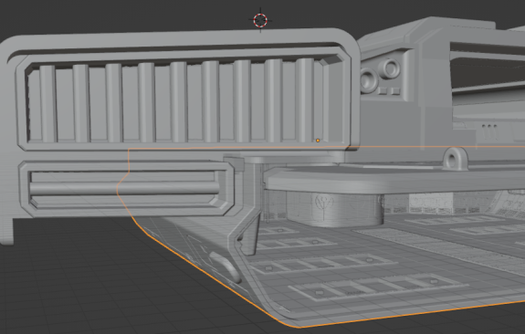Click the upper round socket on side panel
The image size is (525, 334).
click(x=390, y=68)
